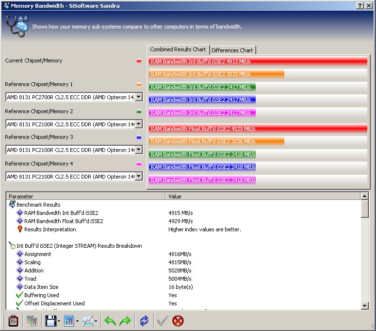Click the orange Int Buff'd 3035 MB/s bar
Image resolution: width=376 pixels, height=331 pixels.
[x=216, y=74]
